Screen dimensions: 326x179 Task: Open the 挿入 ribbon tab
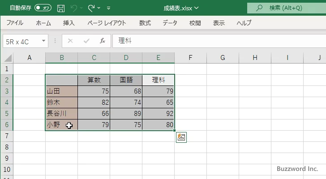click(x=69, y=23)
